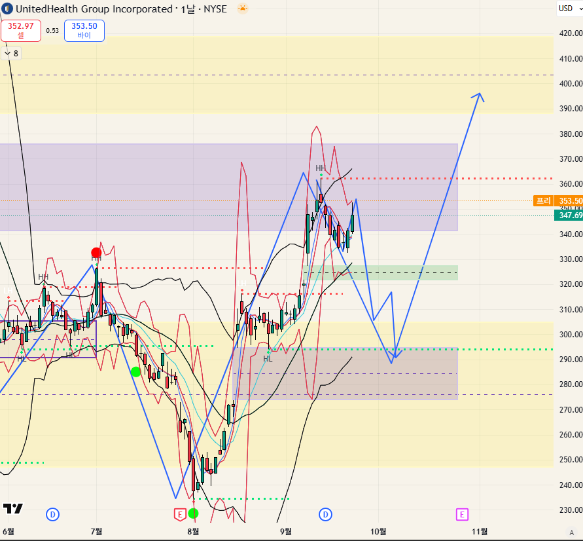Open the USD currency dropdown

pos(570,8)
